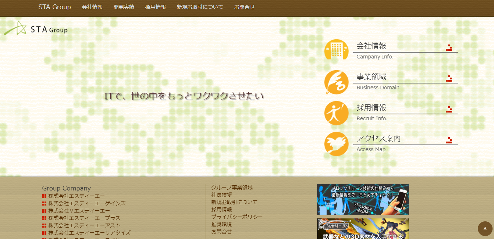
Task: Click the Blockchain MEDIA banner image
Action: pos(363,199)
